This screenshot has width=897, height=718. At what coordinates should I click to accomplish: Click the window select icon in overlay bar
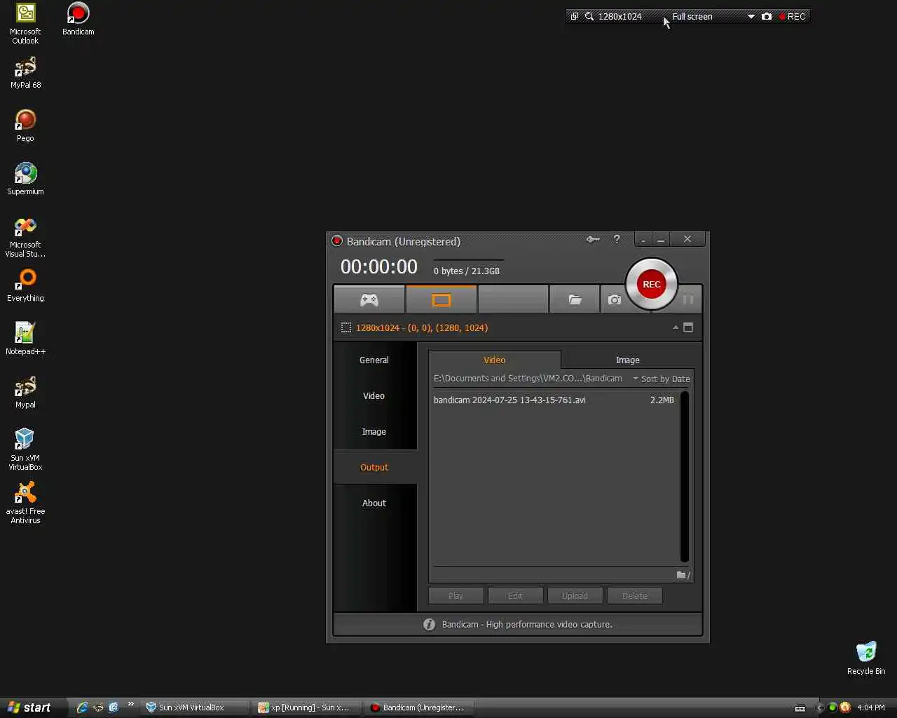pyautogui.click(x=574, y=16)
